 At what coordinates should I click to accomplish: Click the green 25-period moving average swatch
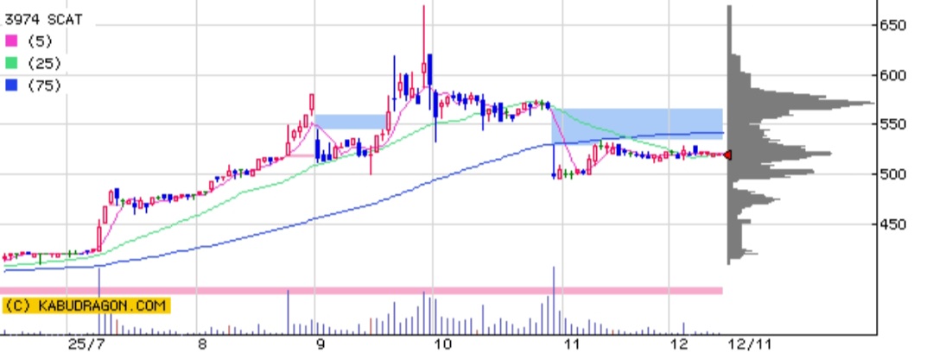[12, 63]
